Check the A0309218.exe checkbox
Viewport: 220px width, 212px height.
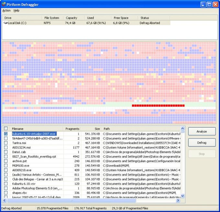click(x=6, y=170)
